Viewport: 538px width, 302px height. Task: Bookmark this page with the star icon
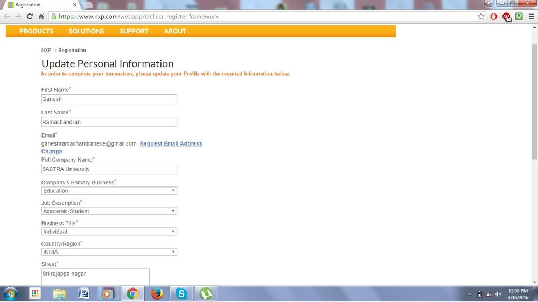coord(481,17)
